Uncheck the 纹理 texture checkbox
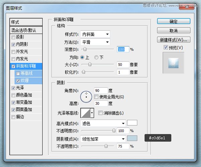The width and height of the screenshot is (201, 167). (x=18, y=81)
